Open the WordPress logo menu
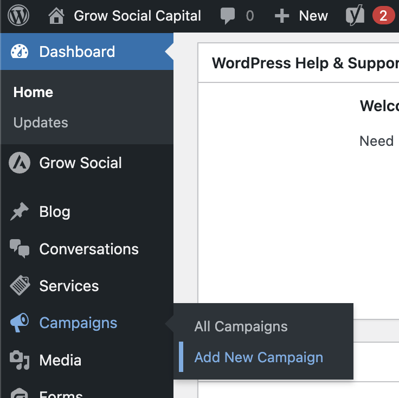Viewport: 399px width, 398px height. click(18, 16)
